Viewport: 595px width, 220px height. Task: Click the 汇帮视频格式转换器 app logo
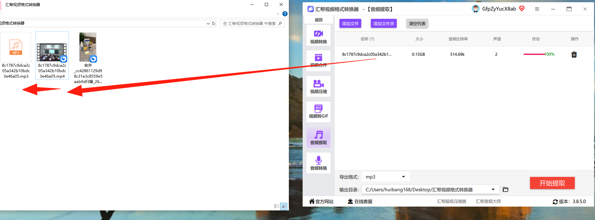(311, 9)
